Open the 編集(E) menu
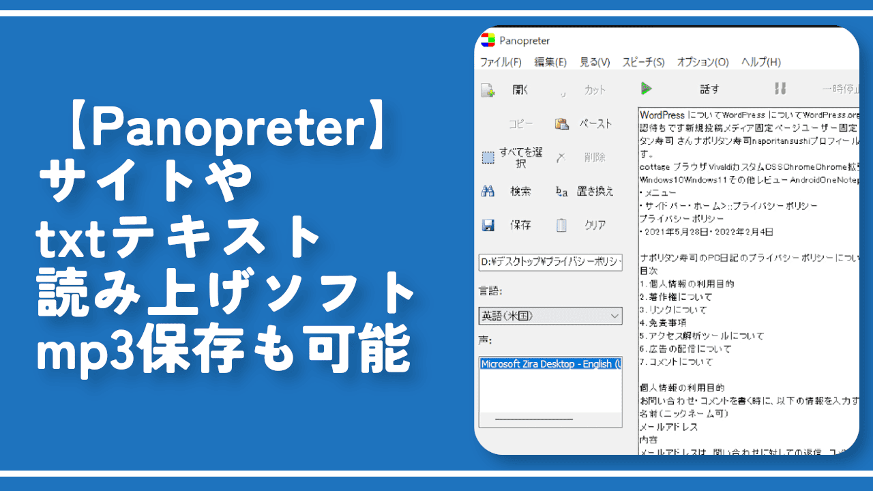 550,62
